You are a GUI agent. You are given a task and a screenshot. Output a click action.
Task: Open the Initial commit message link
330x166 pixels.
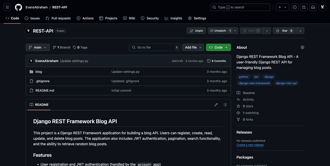point(121,90)
